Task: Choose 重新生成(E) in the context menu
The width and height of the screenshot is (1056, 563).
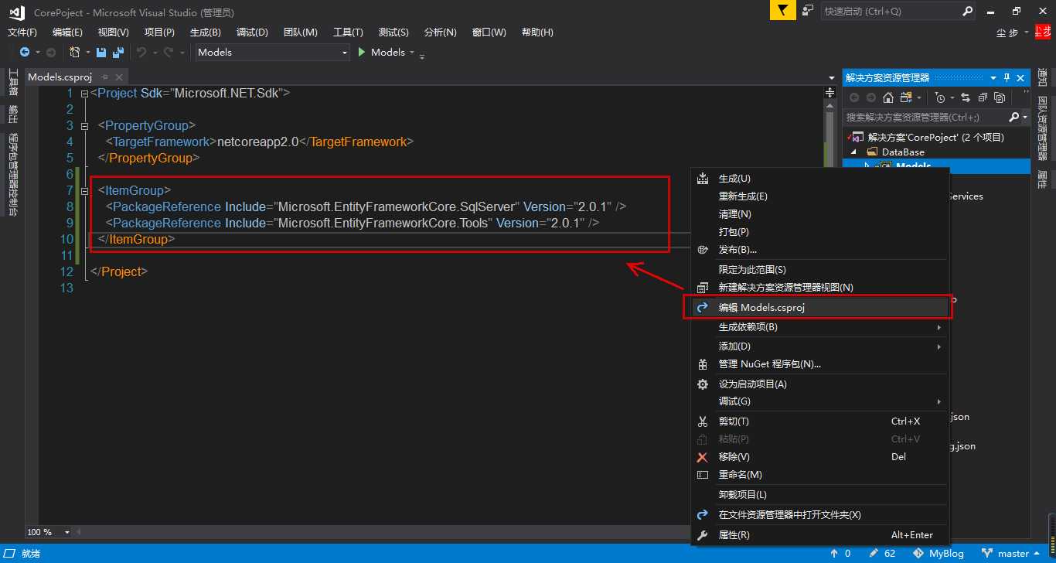Action: point(819,196)
